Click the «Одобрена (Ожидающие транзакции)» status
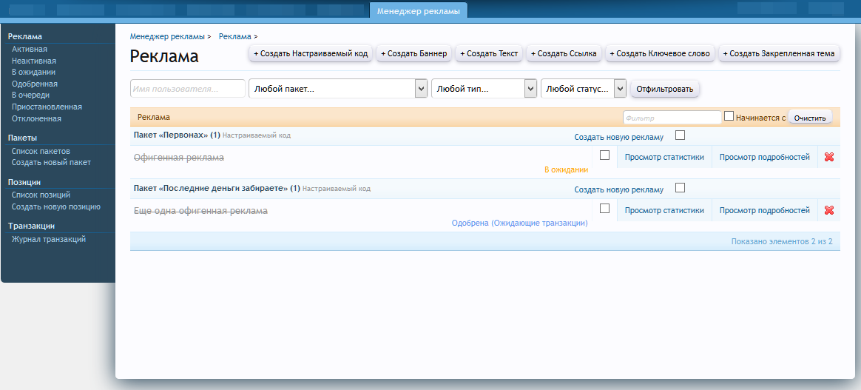Screen dimensions: 861x390 [x=519, y=223]
